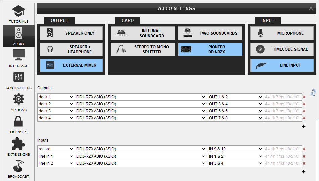Toggle Pioneer DDJ-RZX card option
The width and height of the screenshot is (319, 181).
[210, 49]
